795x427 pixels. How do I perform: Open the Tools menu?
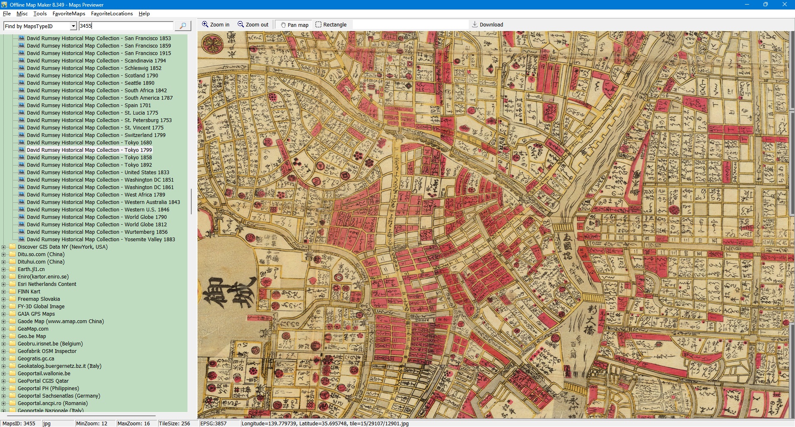pos(40,14)
